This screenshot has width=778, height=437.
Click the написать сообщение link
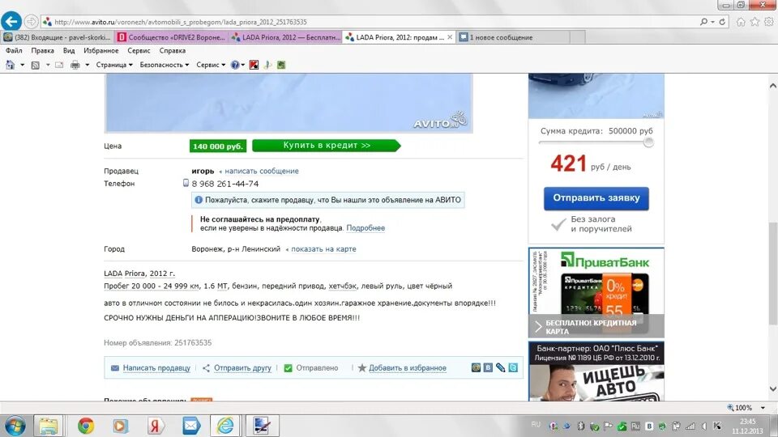point(262,171)
